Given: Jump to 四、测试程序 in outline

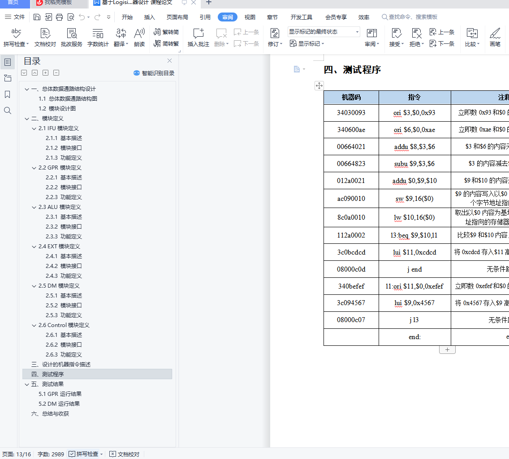Looking at the screenshot, I should click(97, 374).
